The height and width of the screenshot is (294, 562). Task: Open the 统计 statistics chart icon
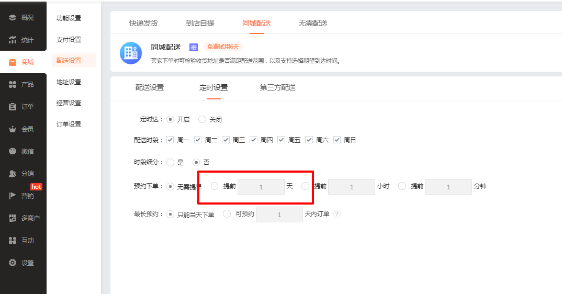(x=13, y=40)
